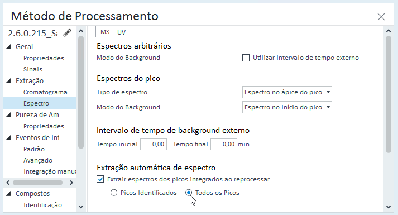Open the Tipo de espectro dropdown
Screen dimensions: 398x215
pos(287,92)
